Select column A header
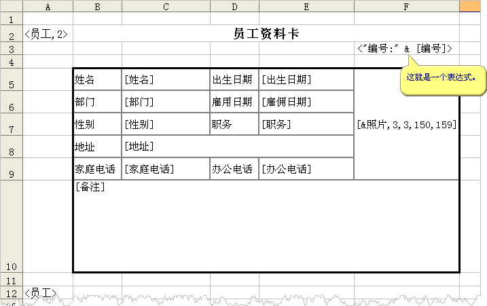The height and width of the screenshot is (306, 487). [x=48, y=6]
